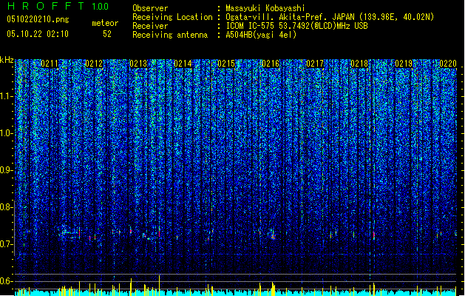Click the 1.1 kHz axis tick label

[7, 96]
